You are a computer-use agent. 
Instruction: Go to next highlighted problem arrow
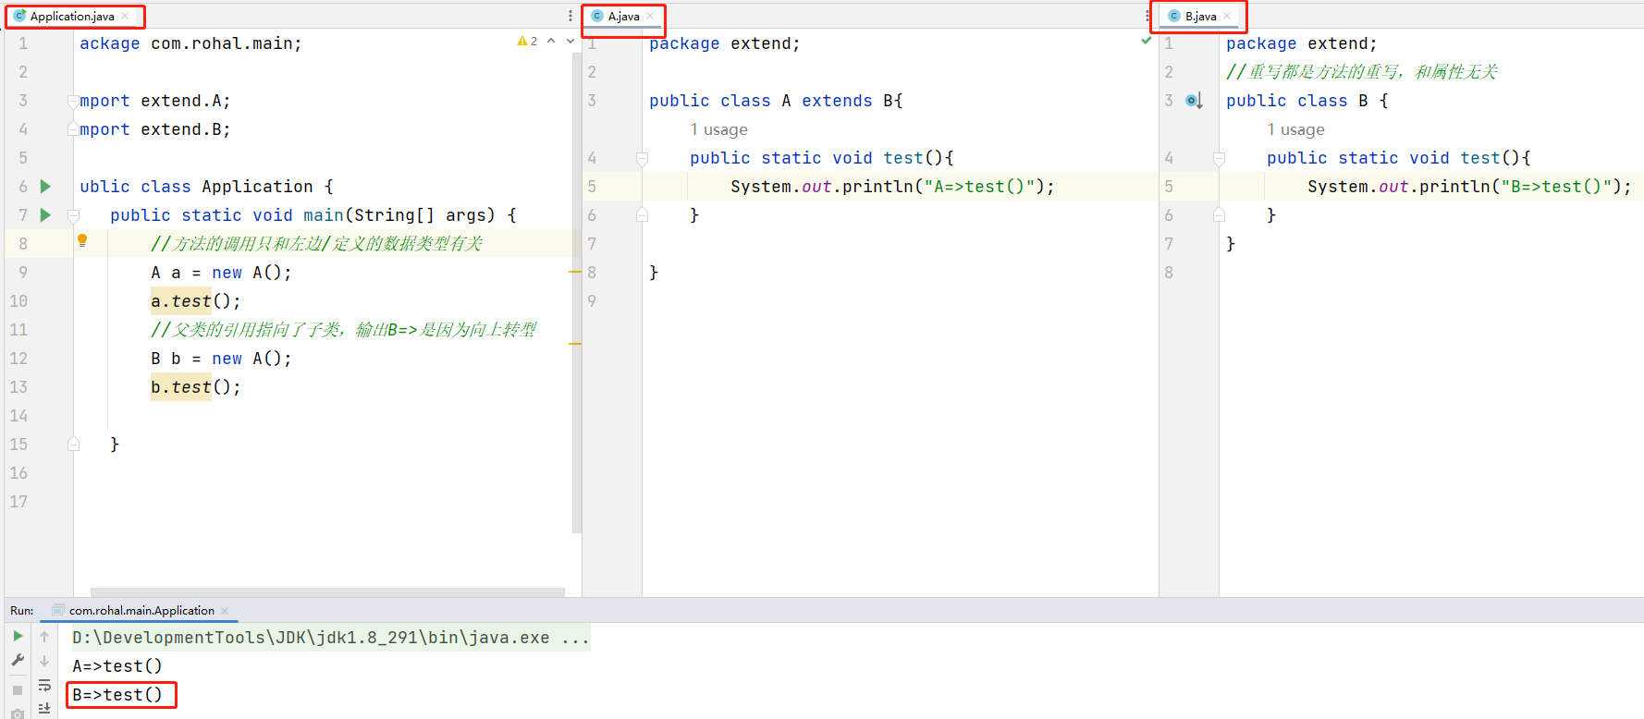(x=570, y=41)
